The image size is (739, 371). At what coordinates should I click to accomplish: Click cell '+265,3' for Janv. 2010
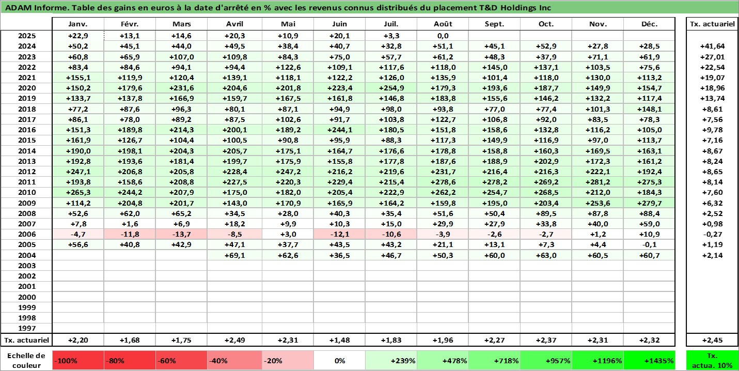click(78, 192)
